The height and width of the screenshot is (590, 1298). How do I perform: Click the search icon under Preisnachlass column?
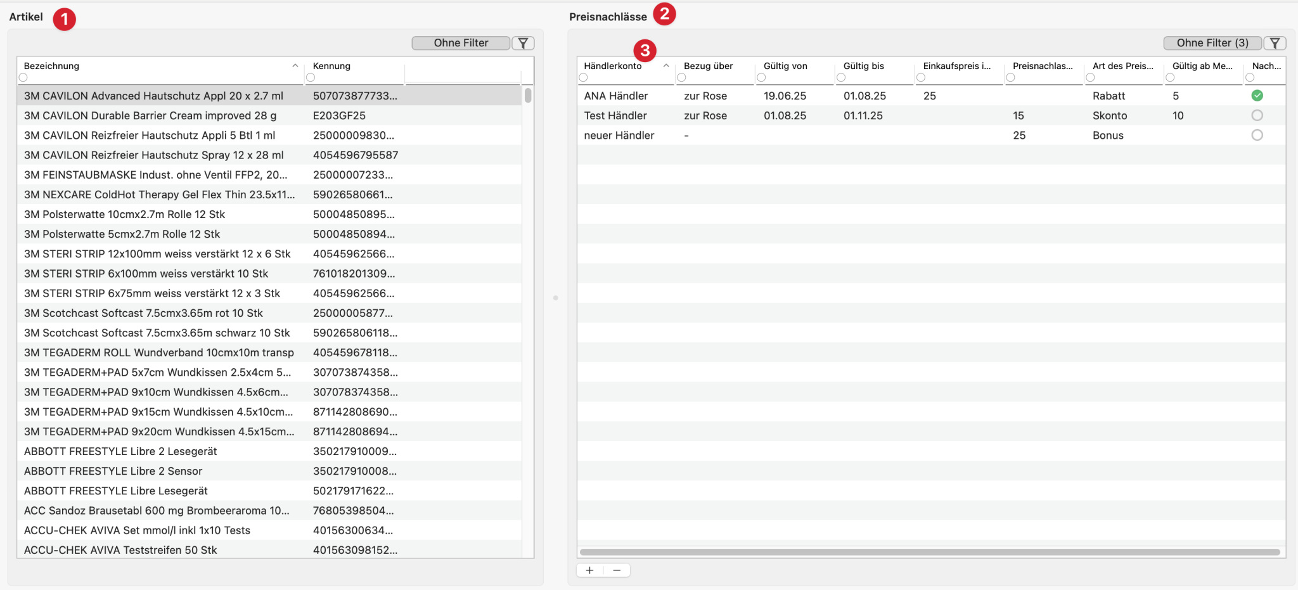tap(1010, 77)
